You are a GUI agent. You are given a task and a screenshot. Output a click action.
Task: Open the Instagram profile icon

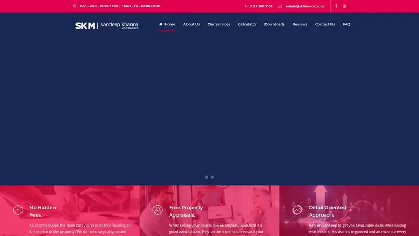(344, 6)
